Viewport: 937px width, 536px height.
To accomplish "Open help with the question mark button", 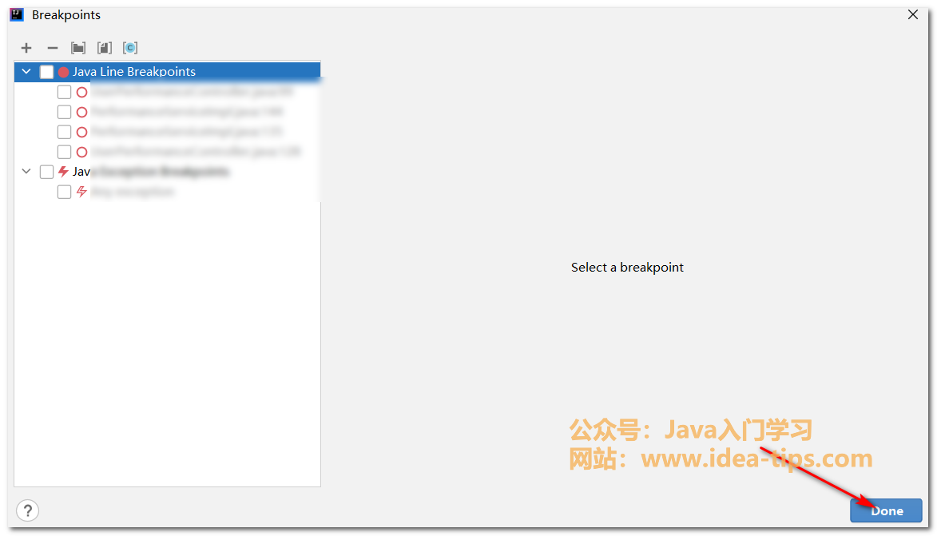I will (27, 511).
